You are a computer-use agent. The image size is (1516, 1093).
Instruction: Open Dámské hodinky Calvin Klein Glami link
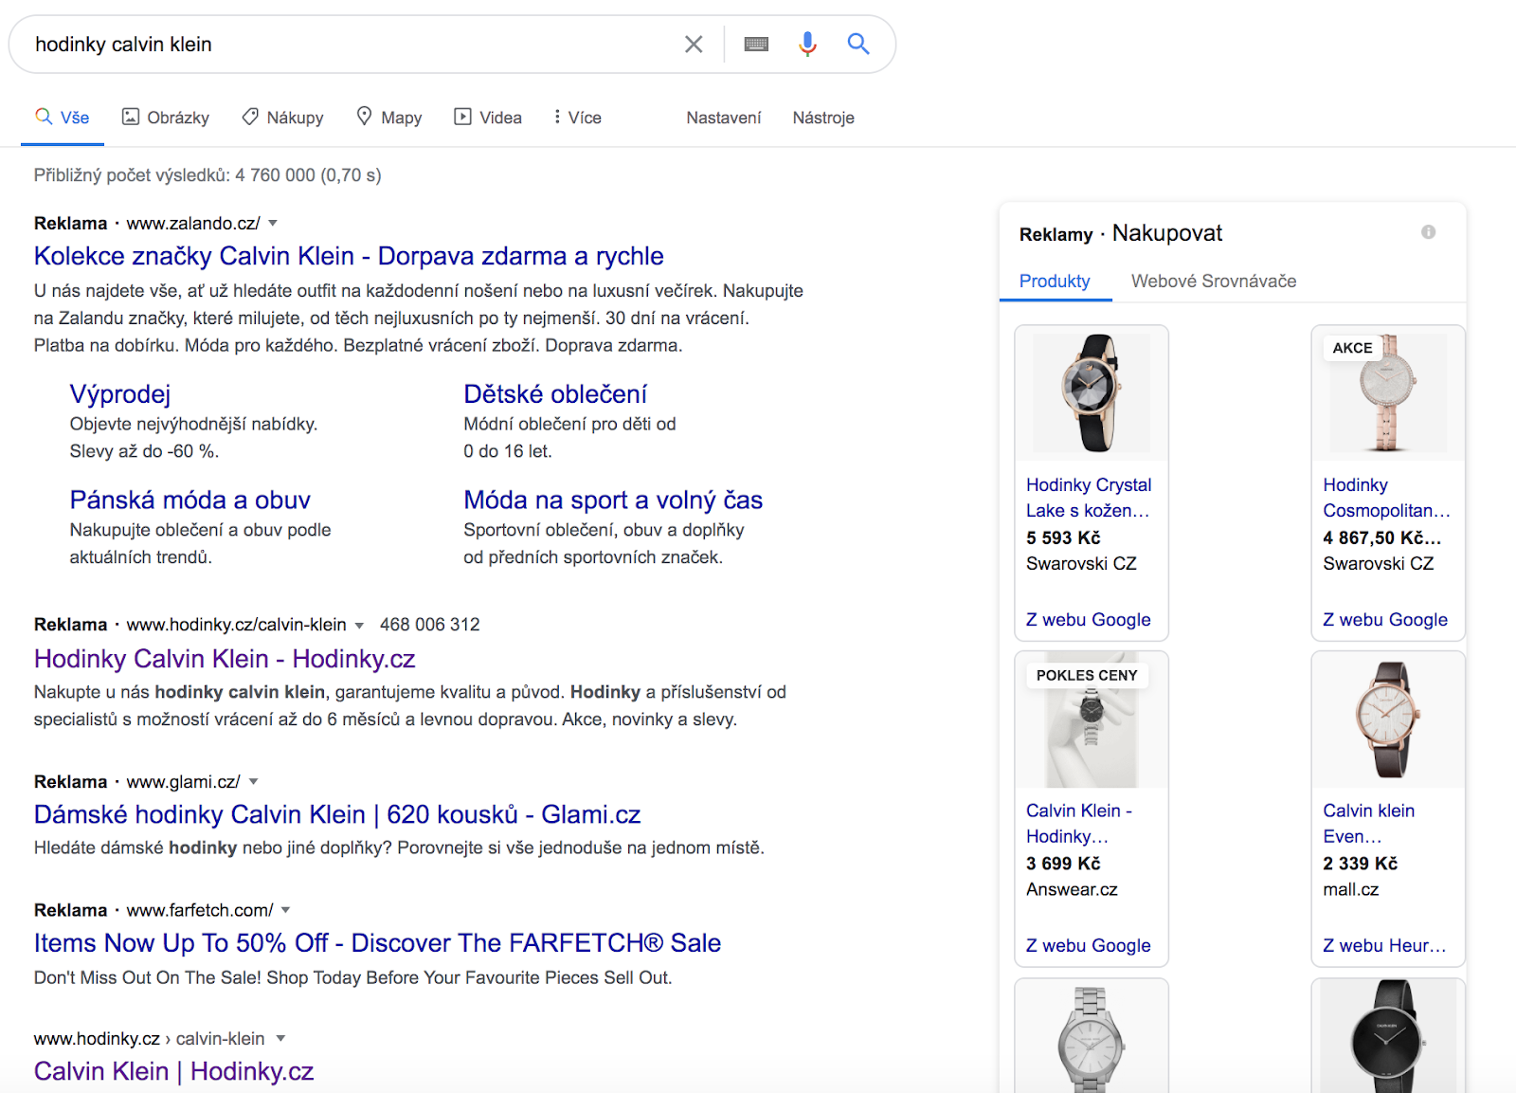click(337, 814)
